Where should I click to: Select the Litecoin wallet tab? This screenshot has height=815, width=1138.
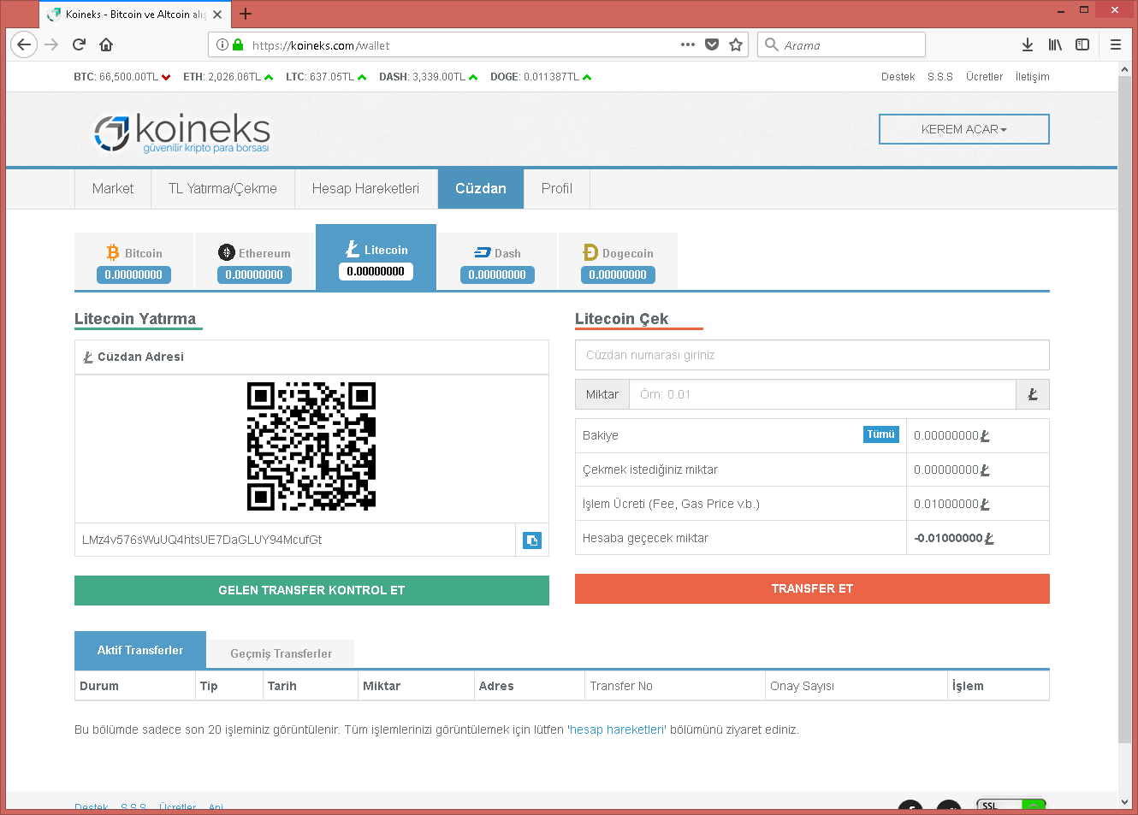376,257
